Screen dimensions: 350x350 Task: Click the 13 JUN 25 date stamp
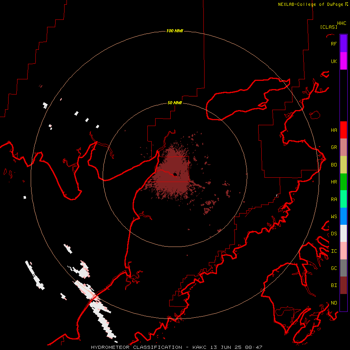[226, 347]
